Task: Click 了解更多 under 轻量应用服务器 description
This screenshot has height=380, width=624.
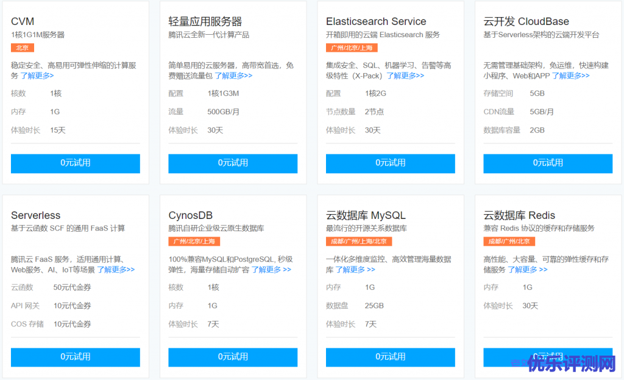Action: tap(233, 76)
